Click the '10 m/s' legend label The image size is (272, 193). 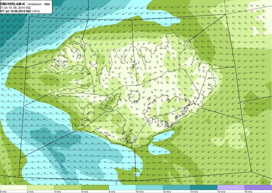(x=140, y=192)
